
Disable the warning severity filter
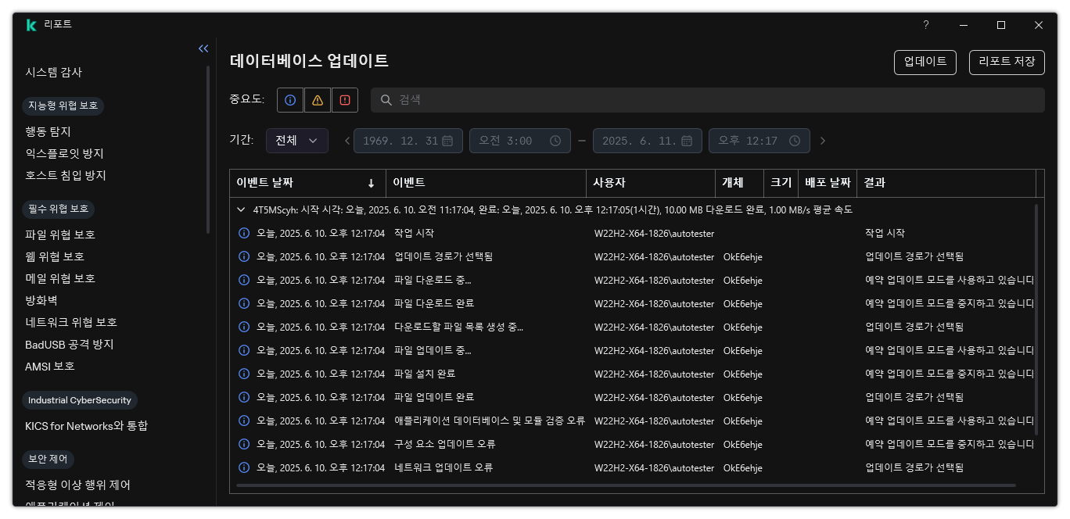coord(317,99)
